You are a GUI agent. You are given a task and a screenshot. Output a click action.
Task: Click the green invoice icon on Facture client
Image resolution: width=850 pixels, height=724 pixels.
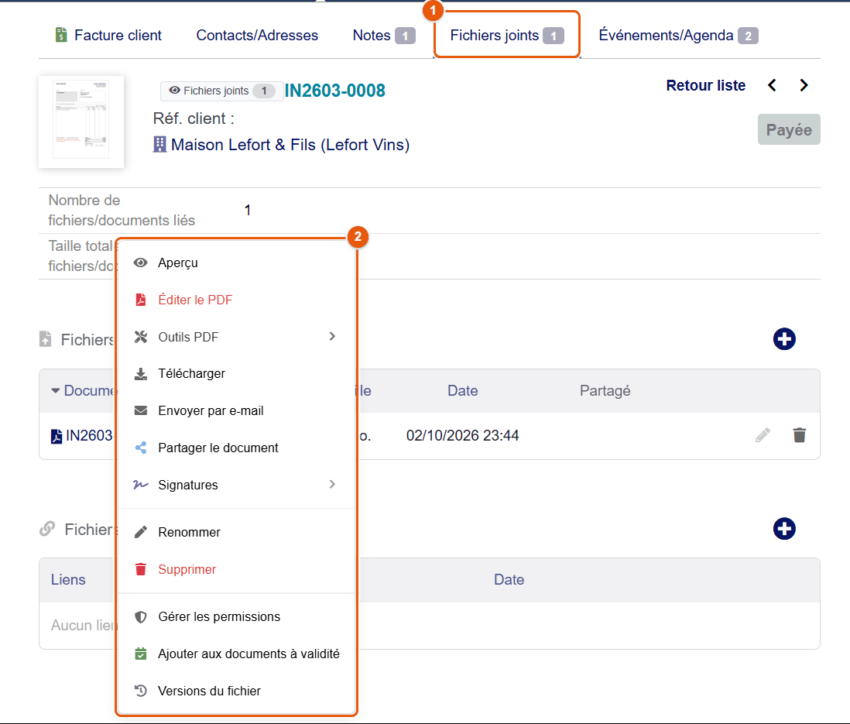61,35
